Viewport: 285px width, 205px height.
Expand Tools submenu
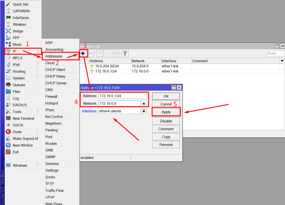click(x=38, y=111)
